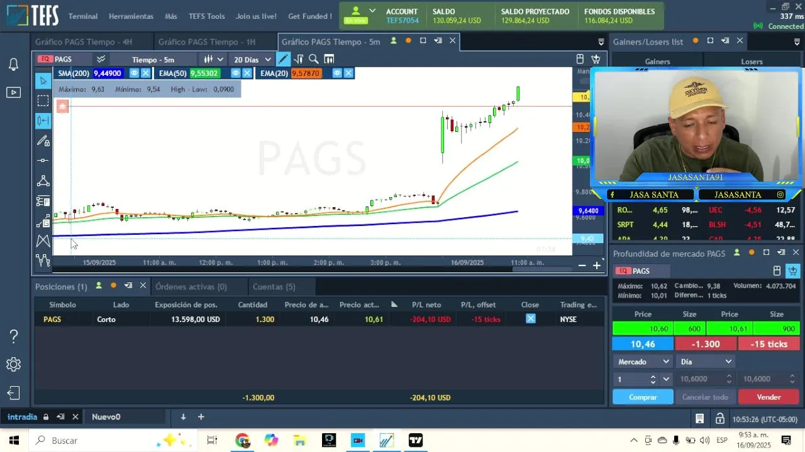Screen dimensions: 805x452
Task: Add a new workspace with the plus icon
Action: (x=201, y=417)
